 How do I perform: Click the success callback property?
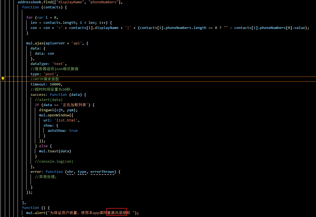pos(39,94)
